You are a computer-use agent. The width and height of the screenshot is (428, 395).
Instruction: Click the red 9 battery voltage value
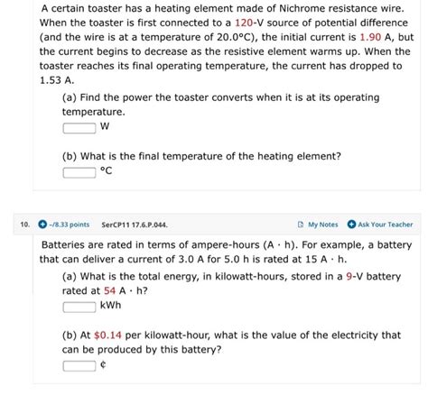click(349, 277)
